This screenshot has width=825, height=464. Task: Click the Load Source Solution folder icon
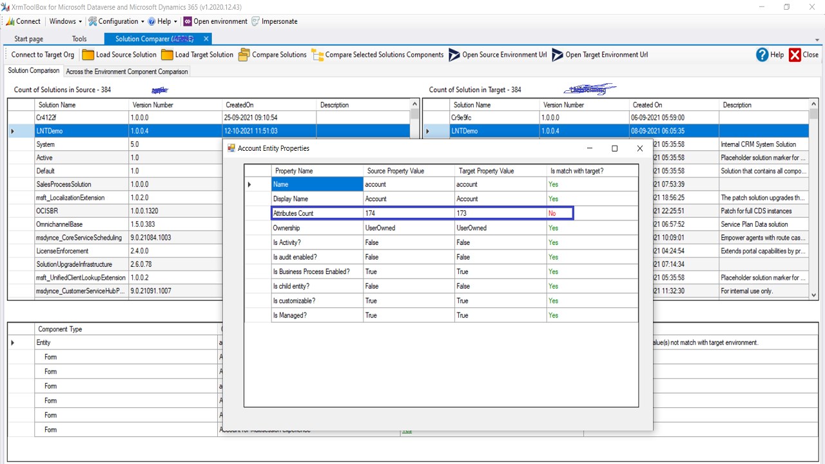click(x=88, y=55)
